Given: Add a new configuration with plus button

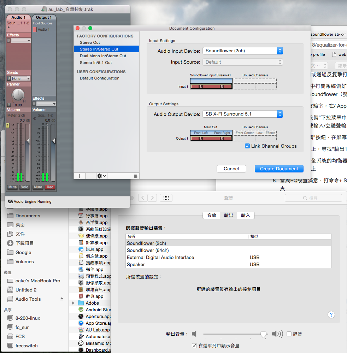Looking at the screenshot, I should [x=80, y=176].
